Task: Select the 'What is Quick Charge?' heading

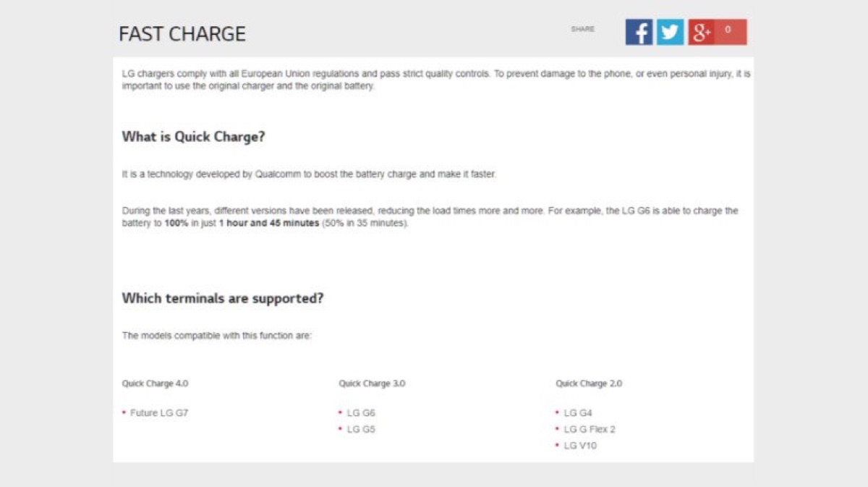Action: click(x=194, y=137)
